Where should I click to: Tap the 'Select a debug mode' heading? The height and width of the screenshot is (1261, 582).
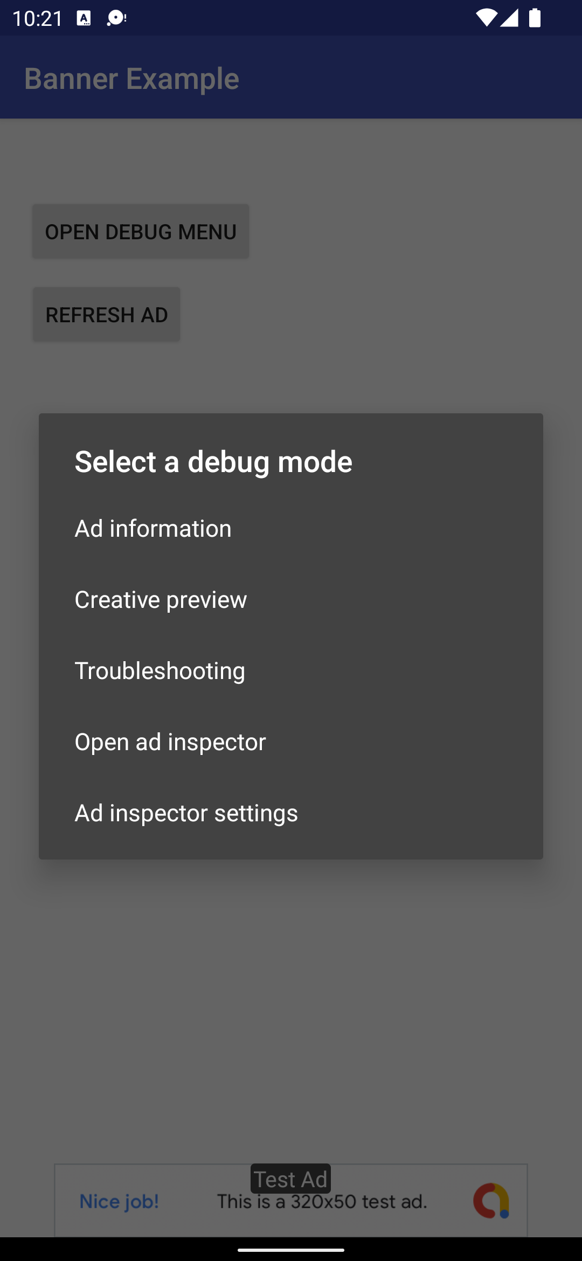click(x=213, y=461)
